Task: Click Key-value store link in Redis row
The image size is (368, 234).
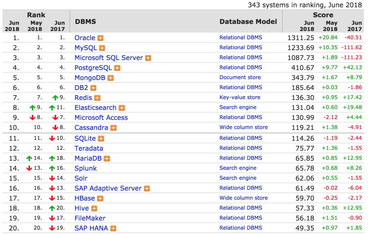Action: (240, 98)
